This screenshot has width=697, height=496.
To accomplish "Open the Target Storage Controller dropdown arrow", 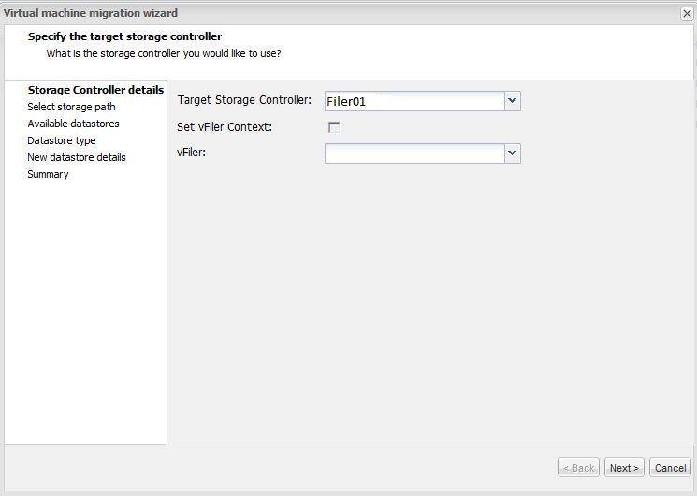I will [x=512, y=101].
